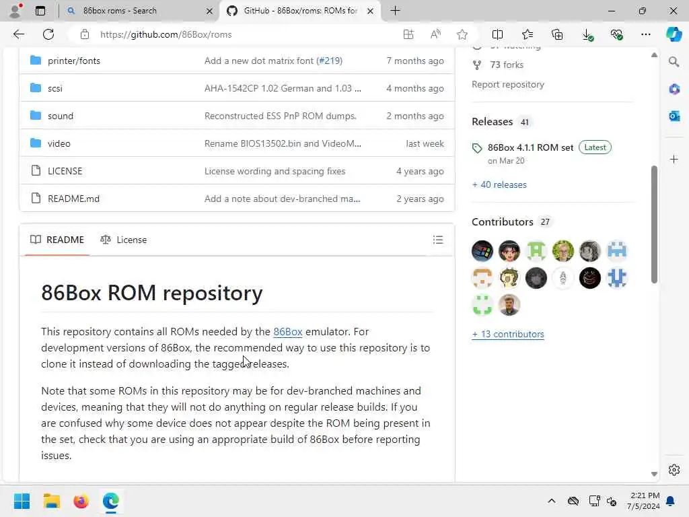689x517 pixels.
Task: Add a sidebar app with plus icon
Action: coord(674,159)
